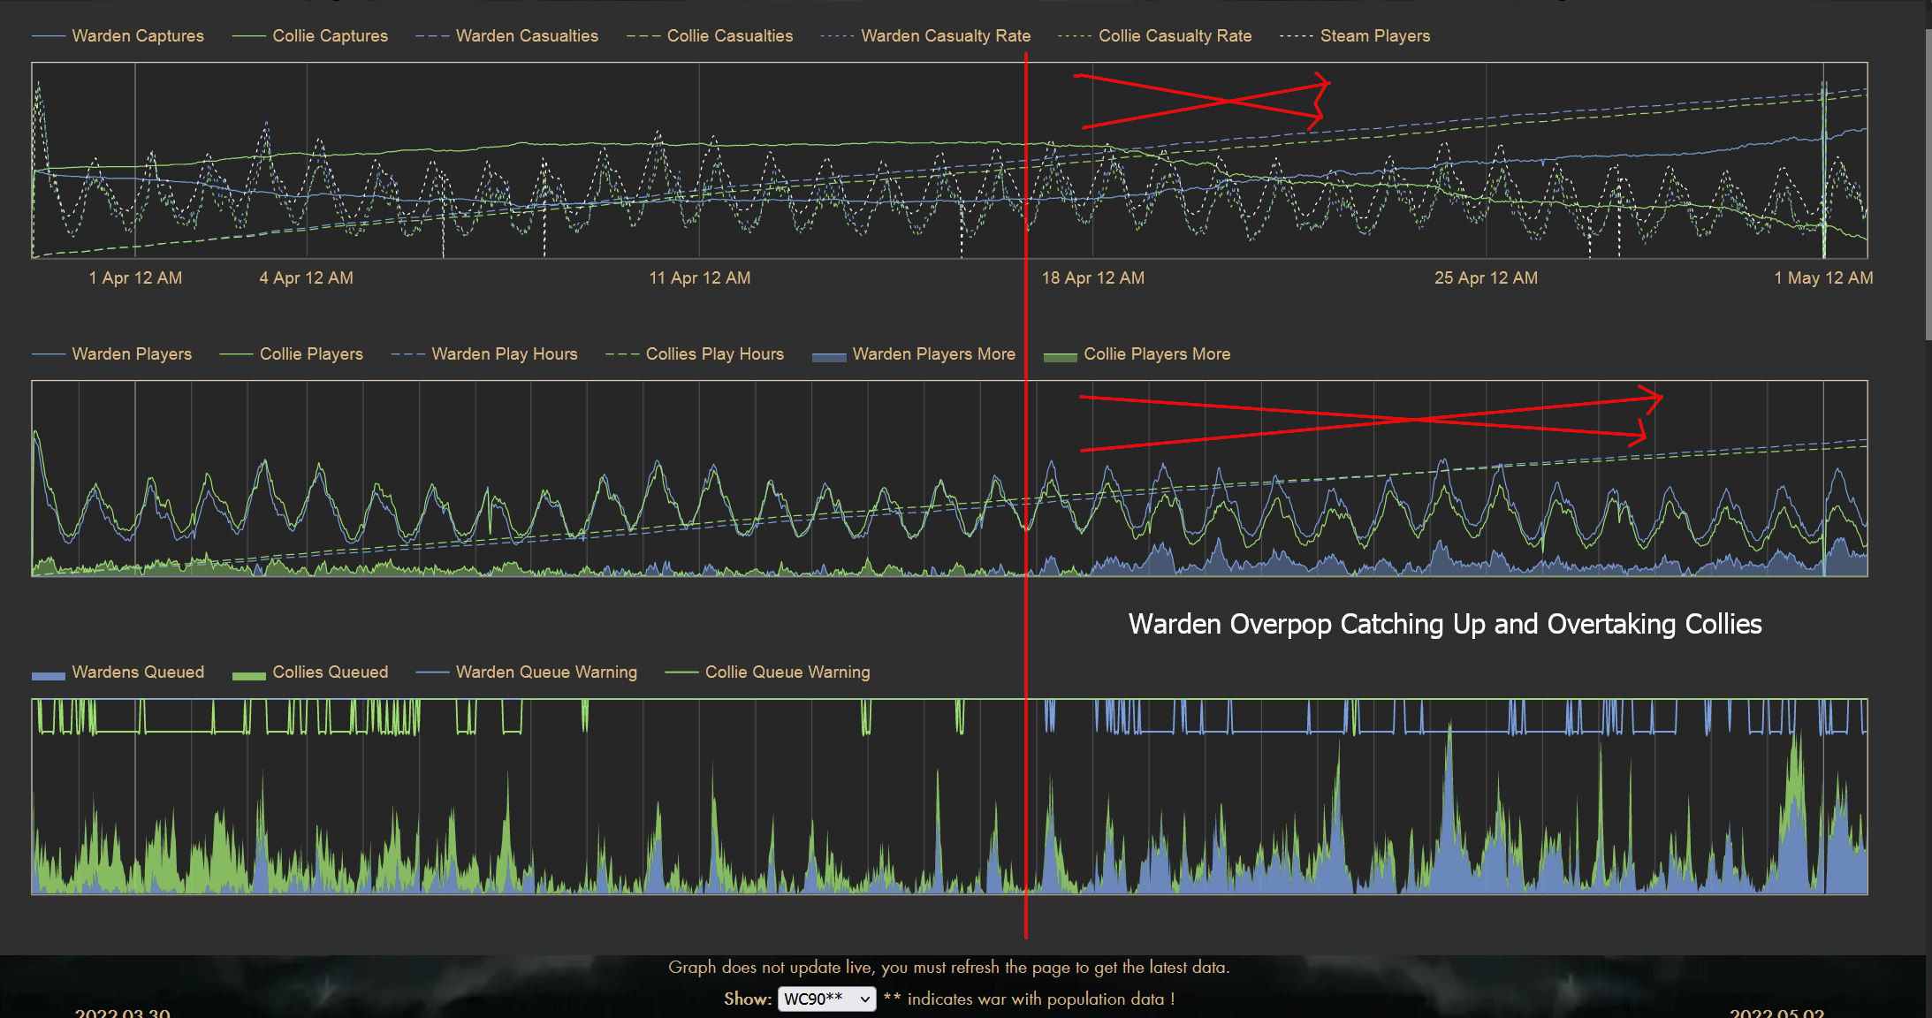
Task: Click the Warden Players More color swatch
Action: (829, 356)
